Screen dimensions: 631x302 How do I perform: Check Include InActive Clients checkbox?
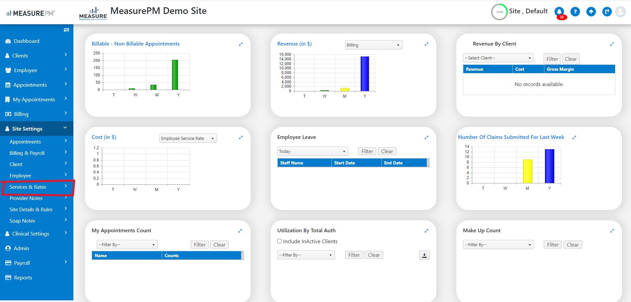[280, 241]
